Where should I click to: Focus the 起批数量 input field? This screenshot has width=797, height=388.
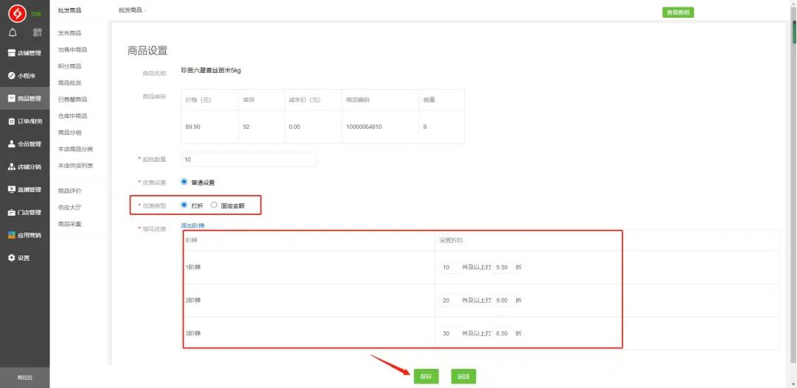[x=249, y=159]
